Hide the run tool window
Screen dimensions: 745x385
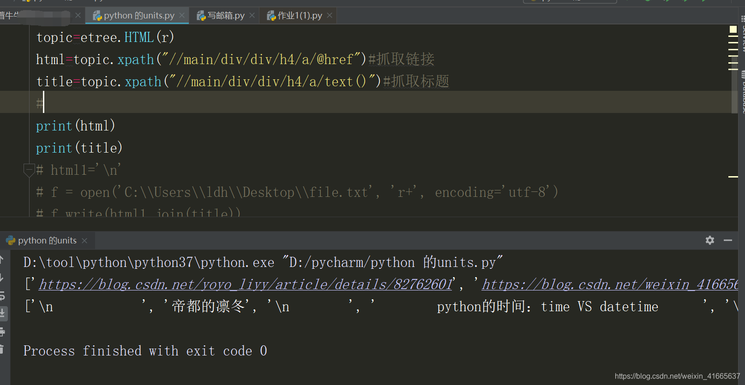tap(728, 240)
